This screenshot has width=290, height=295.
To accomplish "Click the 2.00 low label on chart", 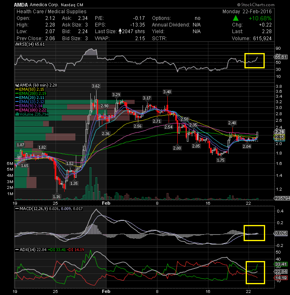I will click(x=177, y=148).
